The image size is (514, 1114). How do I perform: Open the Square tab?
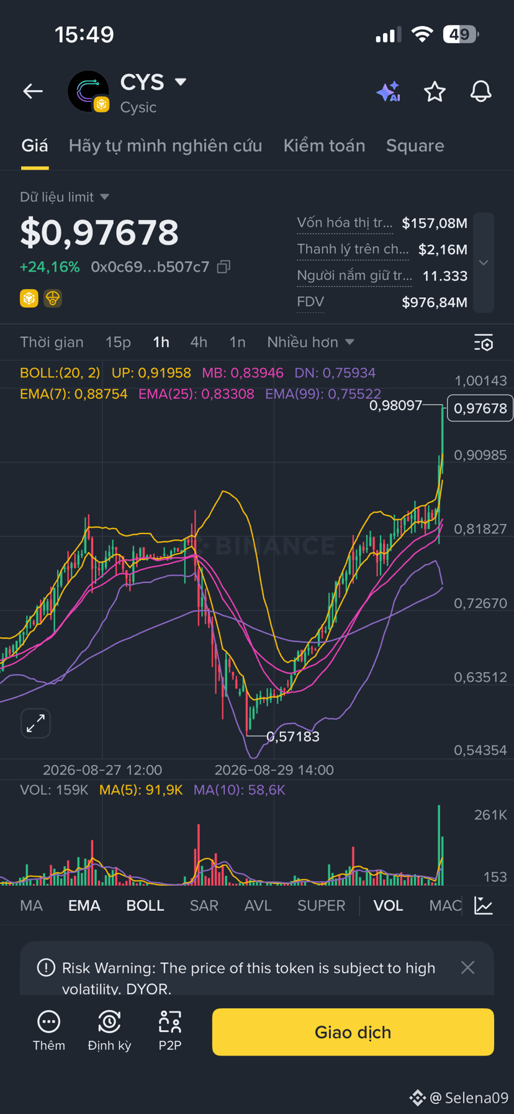[x=415, y=145]
